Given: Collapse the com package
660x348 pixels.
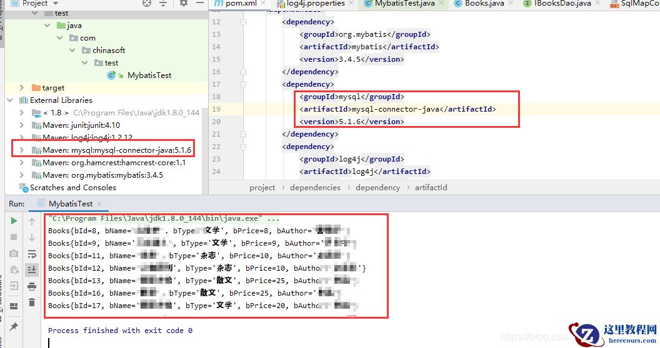Looking at the screenshot, I should click(60, 38).
